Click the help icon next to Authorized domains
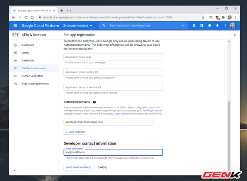The width and height of the screenshot is (247, 181). (x=94, y=102)
